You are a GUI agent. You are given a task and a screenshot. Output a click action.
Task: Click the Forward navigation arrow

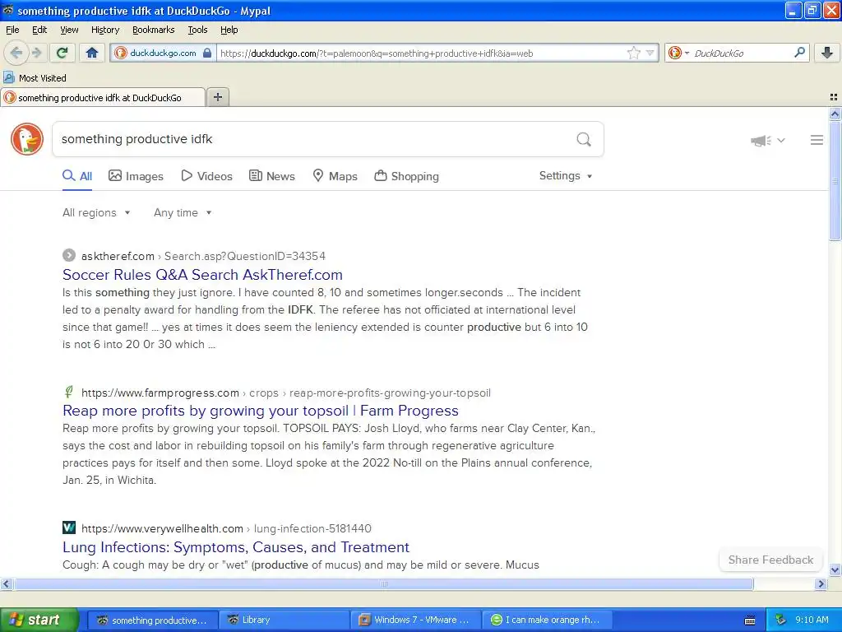click(36, 53)
